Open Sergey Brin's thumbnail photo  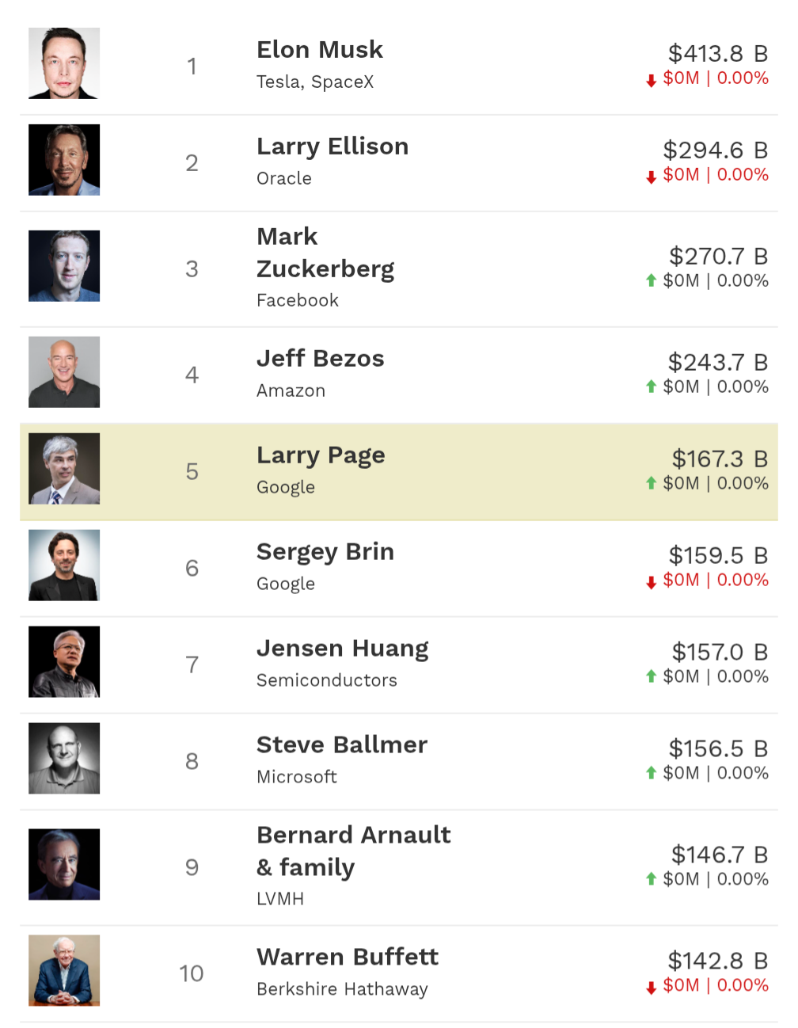tap(64, 565)
